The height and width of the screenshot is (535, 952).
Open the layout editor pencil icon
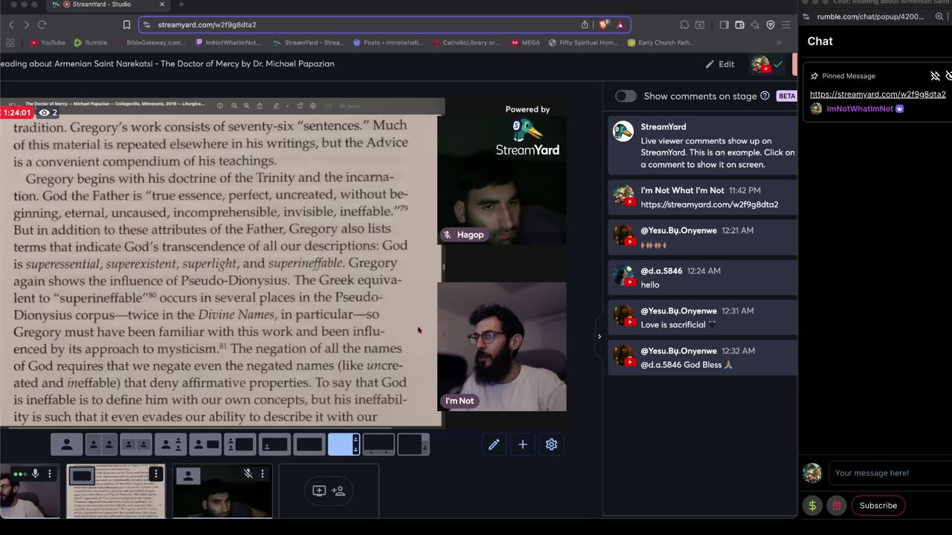(x=494, y=444)
